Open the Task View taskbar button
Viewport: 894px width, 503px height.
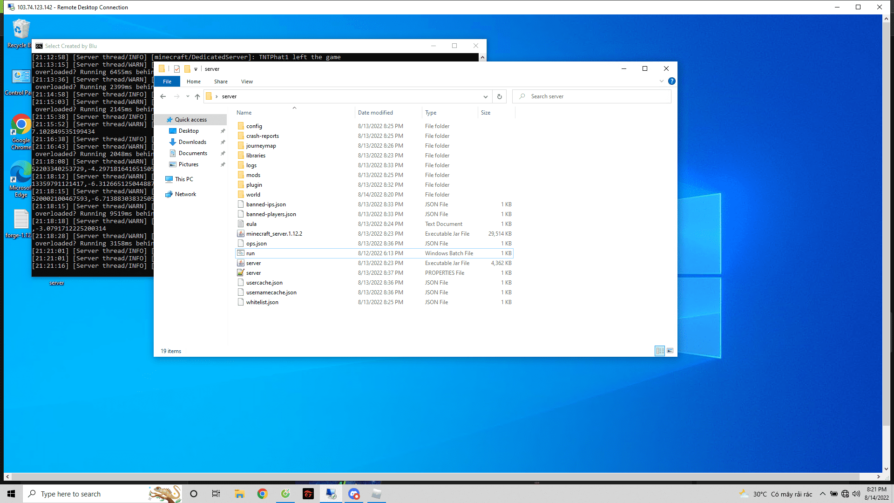[216, 494]
